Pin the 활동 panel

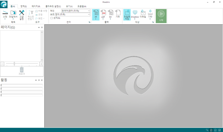pos(39,80)
